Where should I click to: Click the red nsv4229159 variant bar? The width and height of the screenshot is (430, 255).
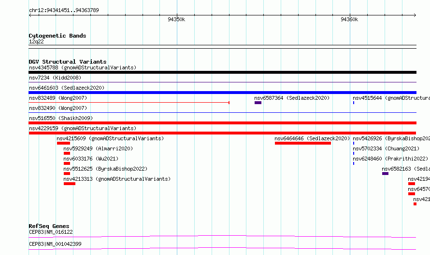tap(222, 133)
